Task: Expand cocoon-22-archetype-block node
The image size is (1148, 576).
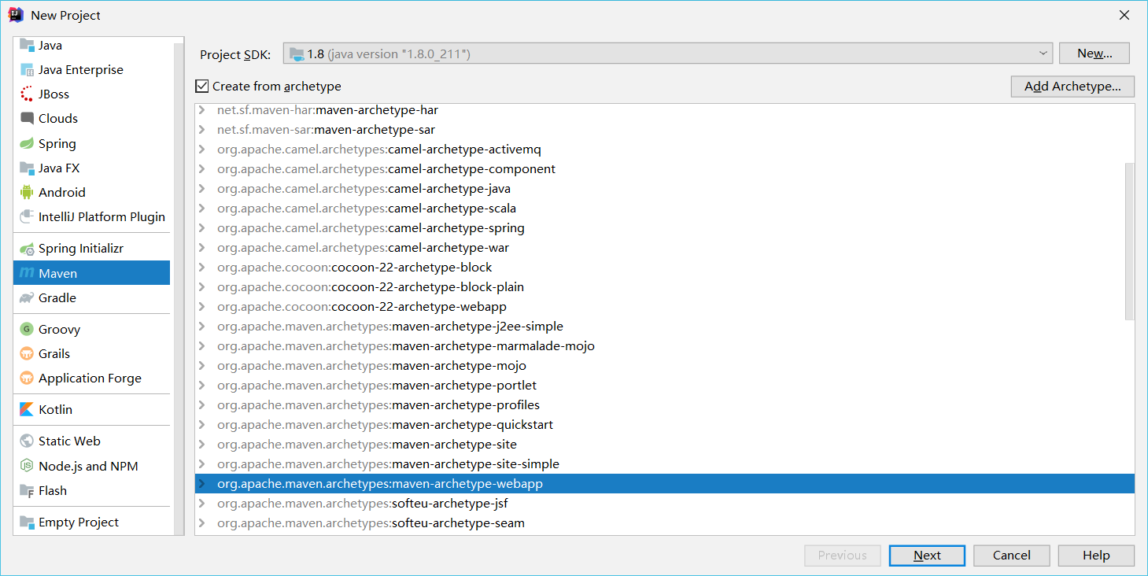Action: (202, 268)
